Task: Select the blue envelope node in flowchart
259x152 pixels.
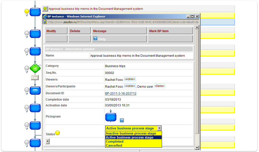Action: pyautogui.click(x=35, y=90)
